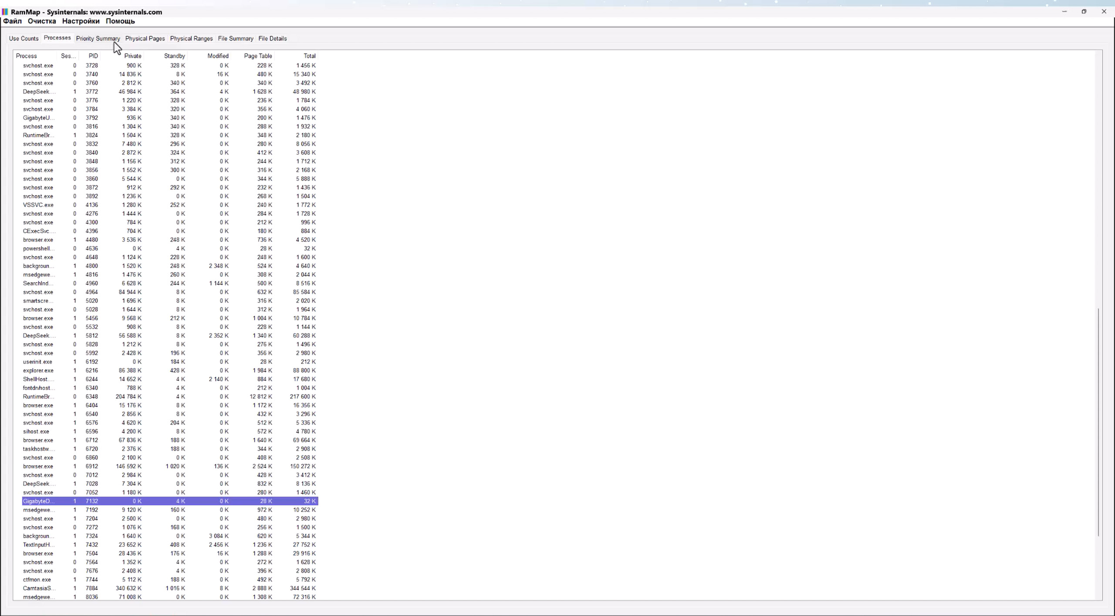
Task: Select the CamtasiaS row with PID 7884
Action: click(x=170, y=588)
